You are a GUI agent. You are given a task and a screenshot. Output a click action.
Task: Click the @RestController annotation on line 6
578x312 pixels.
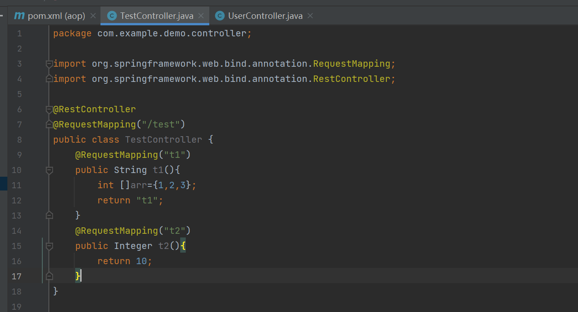[94, 109]
